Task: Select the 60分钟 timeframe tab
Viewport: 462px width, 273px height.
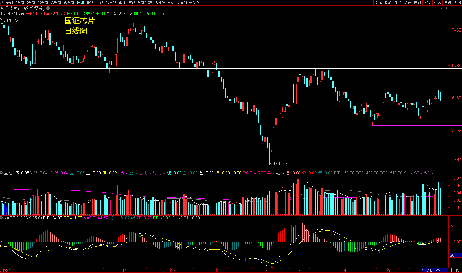Action: coord(69,3)
